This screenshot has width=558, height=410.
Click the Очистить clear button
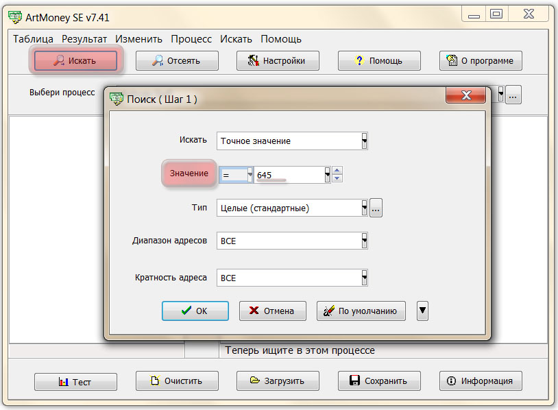(177, 381)
